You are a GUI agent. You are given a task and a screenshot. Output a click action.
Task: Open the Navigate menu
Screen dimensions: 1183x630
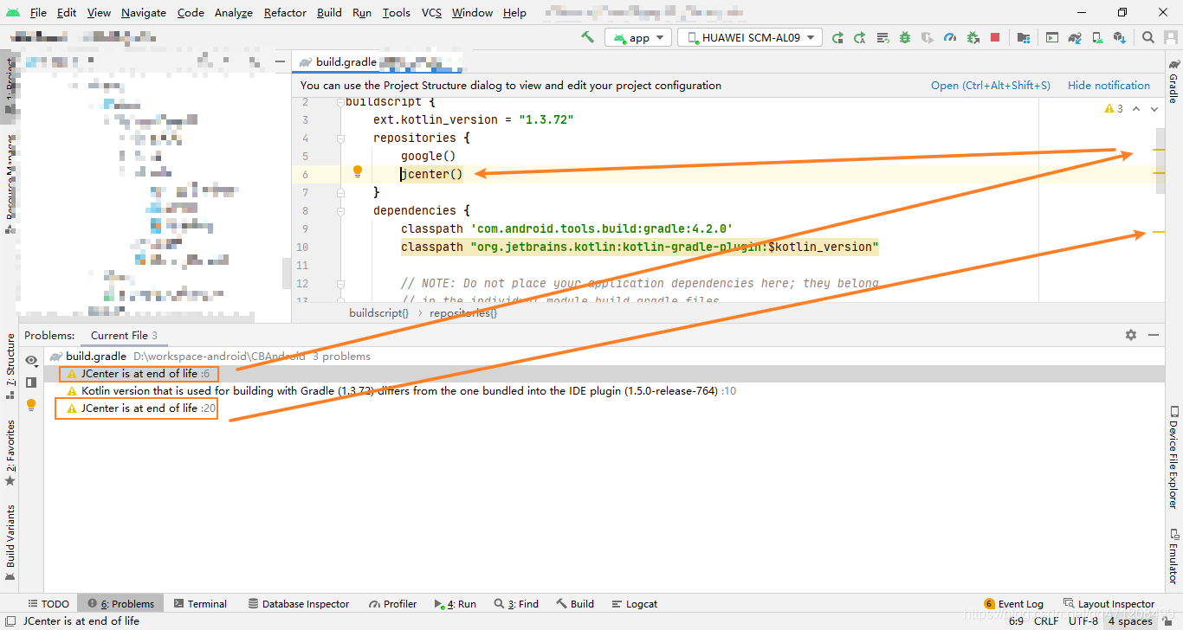[x=144, y=12]
